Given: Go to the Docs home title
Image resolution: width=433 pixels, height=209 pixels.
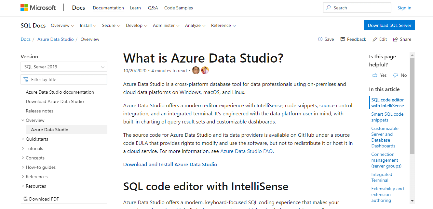Looking at the screenshot, I should point(78,8).
